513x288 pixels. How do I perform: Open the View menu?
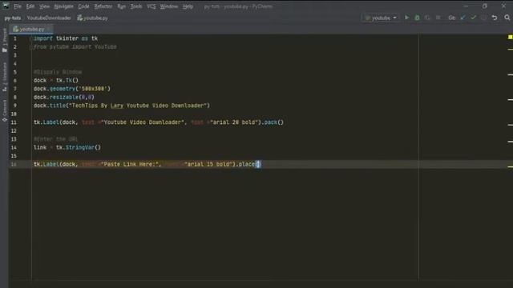pos(44,6)
